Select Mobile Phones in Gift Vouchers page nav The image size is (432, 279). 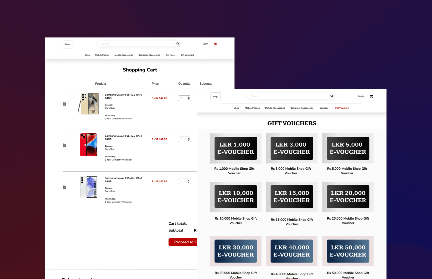click(252, 108)
